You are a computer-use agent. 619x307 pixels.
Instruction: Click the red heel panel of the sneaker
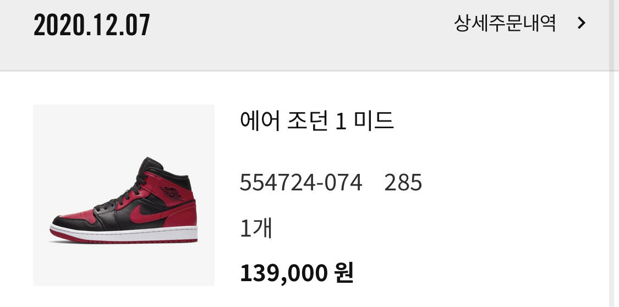click(x=182, y=215)
